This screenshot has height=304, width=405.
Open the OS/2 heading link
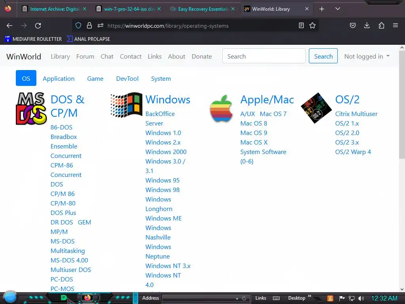tap(347, 99)
